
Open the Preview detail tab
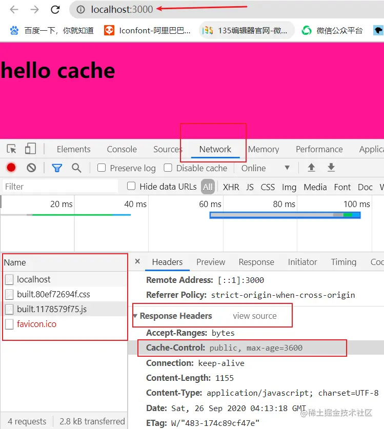click(x=211, y=262)
